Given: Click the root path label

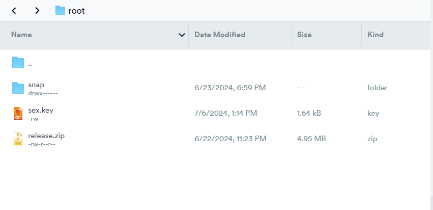Looking at the screenshot, I should [76, 11].
